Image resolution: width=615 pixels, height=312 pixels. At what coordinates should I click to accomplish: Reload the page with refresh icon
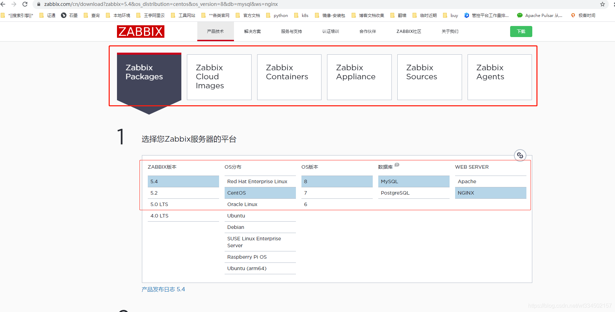click(x=25, y=4)
